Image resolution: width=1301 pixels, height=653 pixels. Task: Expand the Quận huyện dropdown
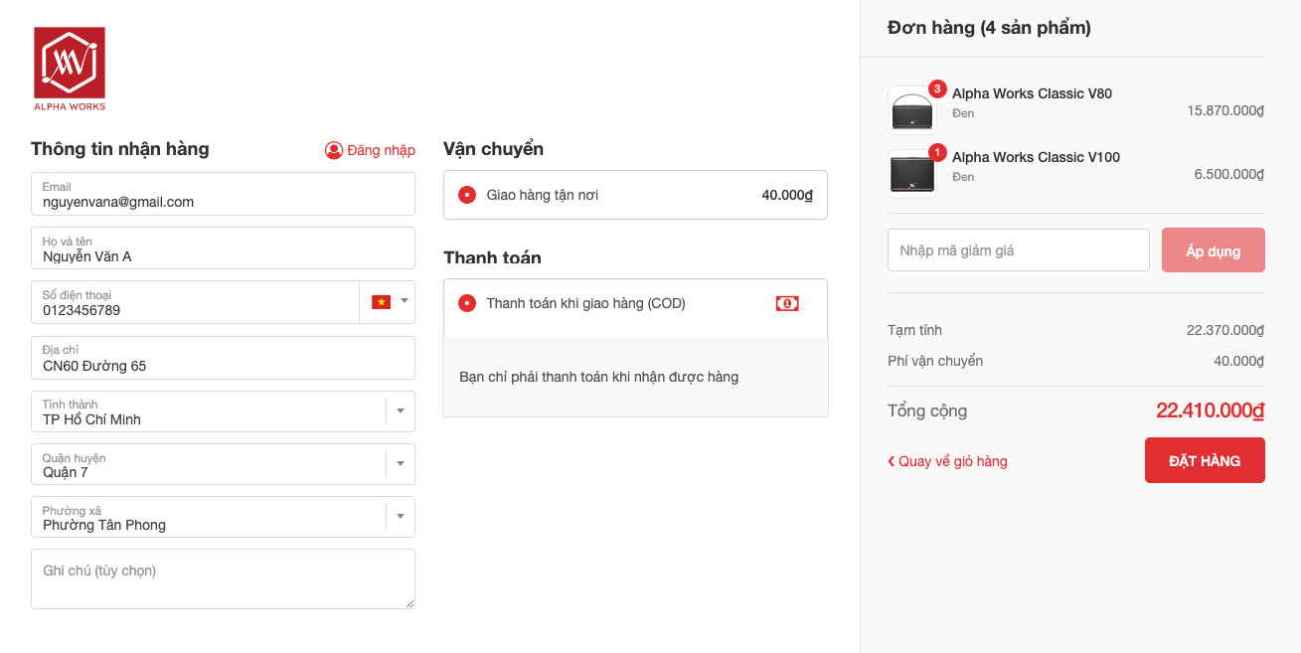tap(401, 464)
